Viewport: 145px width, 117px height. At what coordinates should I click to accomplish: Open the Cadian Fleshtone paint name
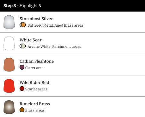click(37, 61)
